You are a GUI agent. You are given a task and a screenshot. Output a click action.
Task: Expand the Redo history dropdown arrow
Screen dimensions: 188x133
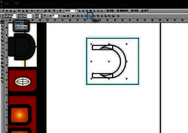(41, 11)
